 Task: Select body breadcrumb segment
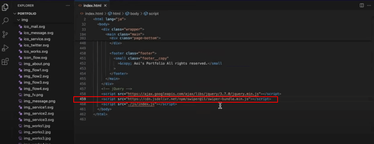coord(132,14)
